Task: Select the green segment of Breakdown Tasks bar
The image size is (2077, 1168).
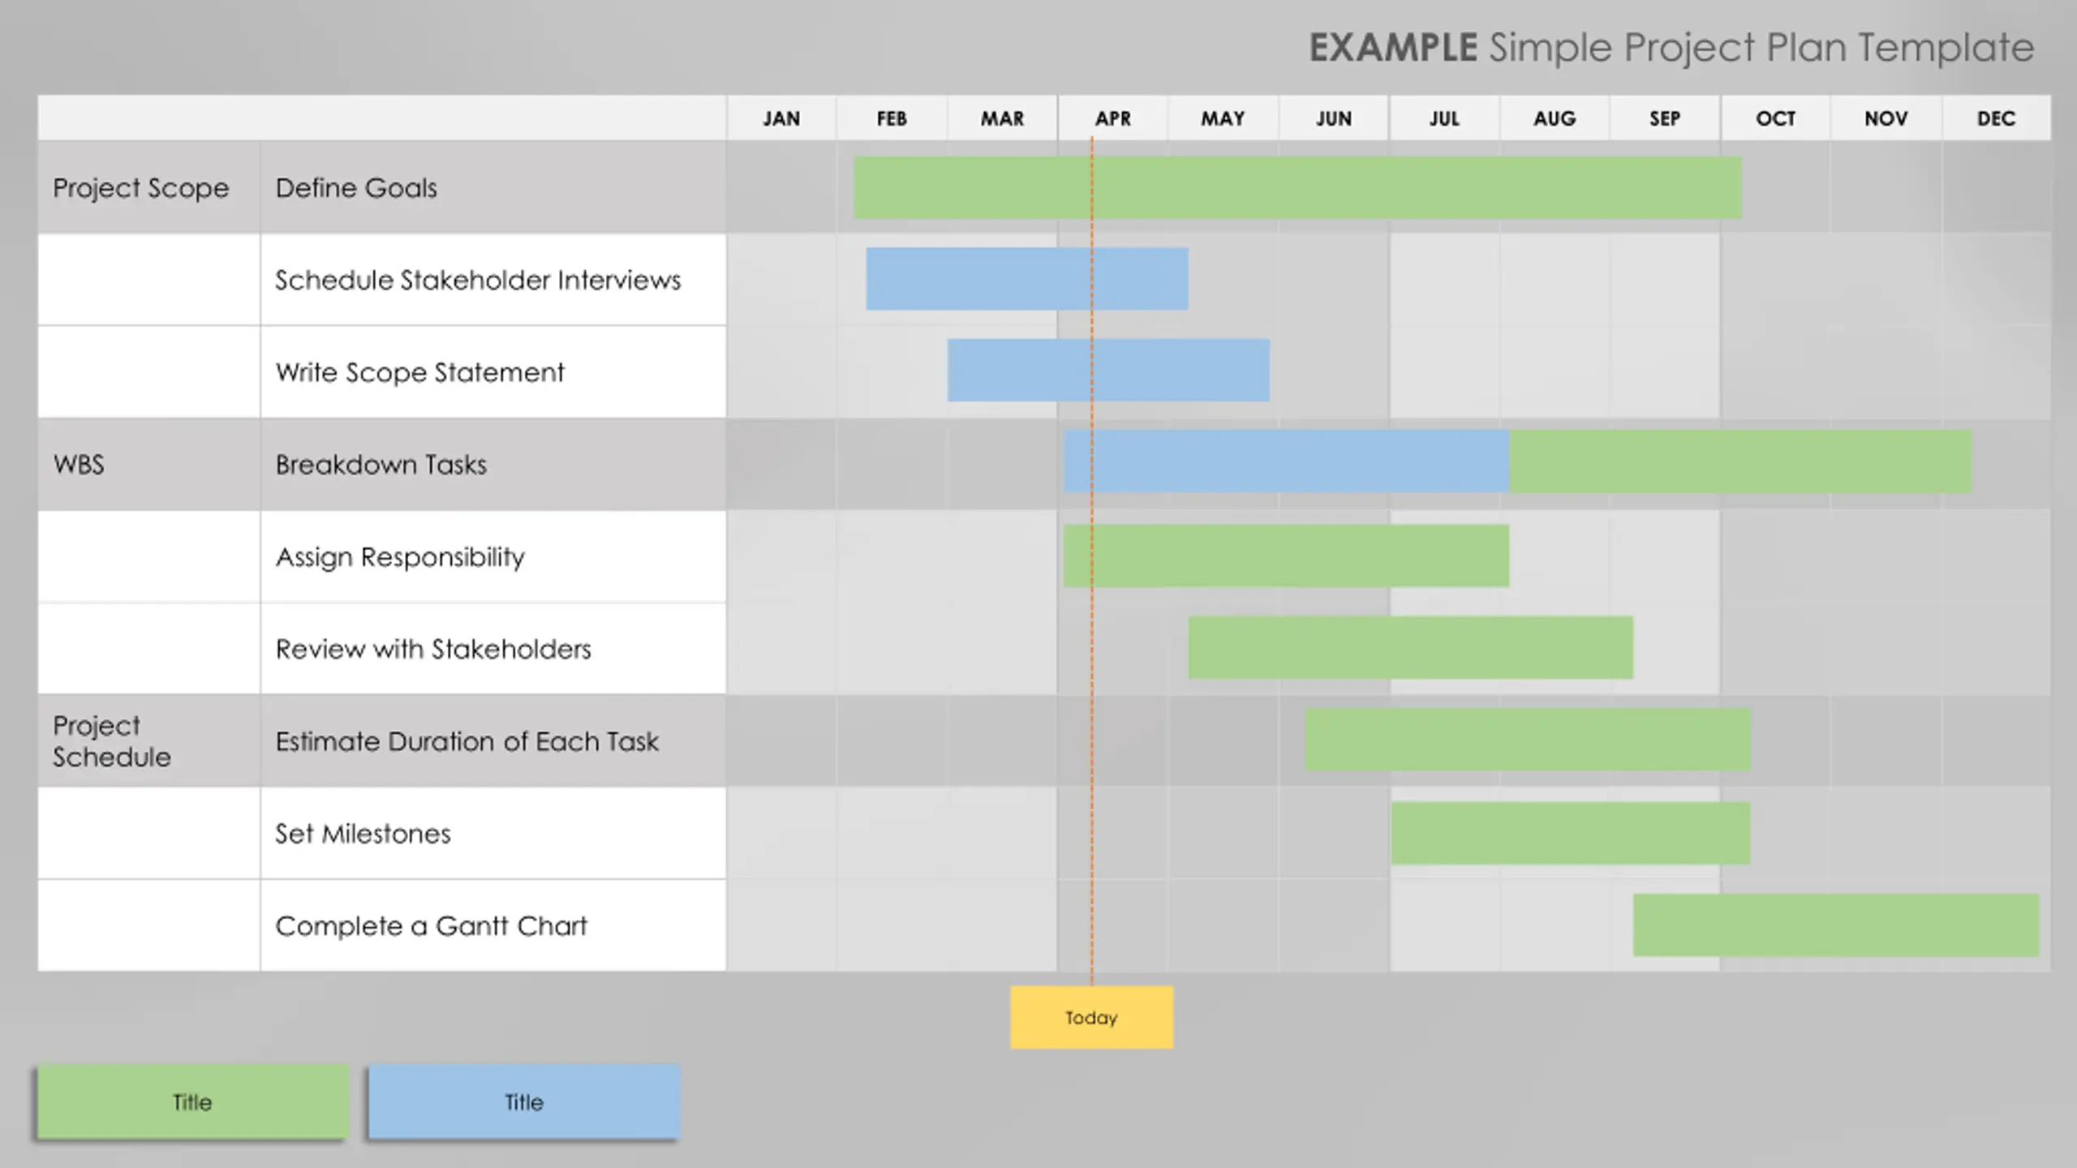Action: [x=1740, y=462]
